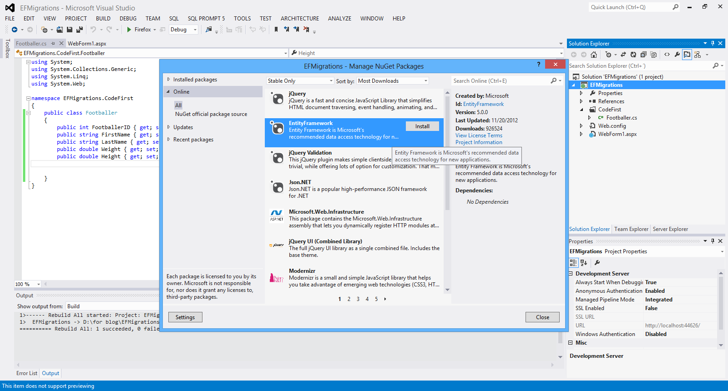Open the ARCHITECTURE menu

300,19
